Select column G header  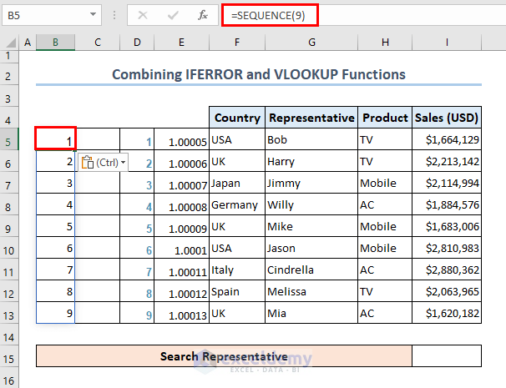click(x=311, y=43)
